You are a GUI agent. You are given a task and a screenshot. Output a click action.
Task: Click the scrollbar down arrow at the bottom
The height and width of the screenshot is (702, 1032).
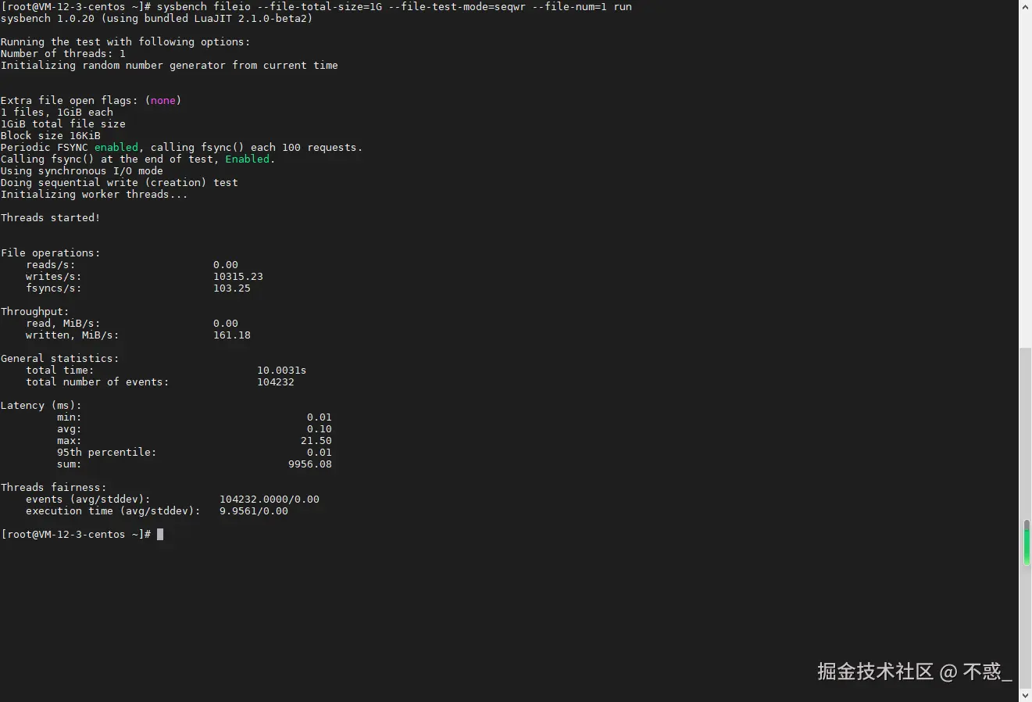[x=1025, y=694]
